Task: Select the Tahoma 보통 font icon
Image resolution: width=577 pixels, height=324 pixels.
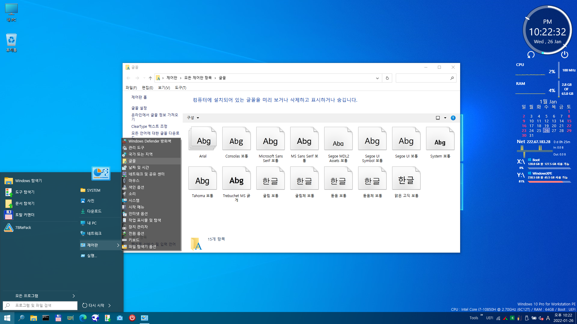Action: 203,178
